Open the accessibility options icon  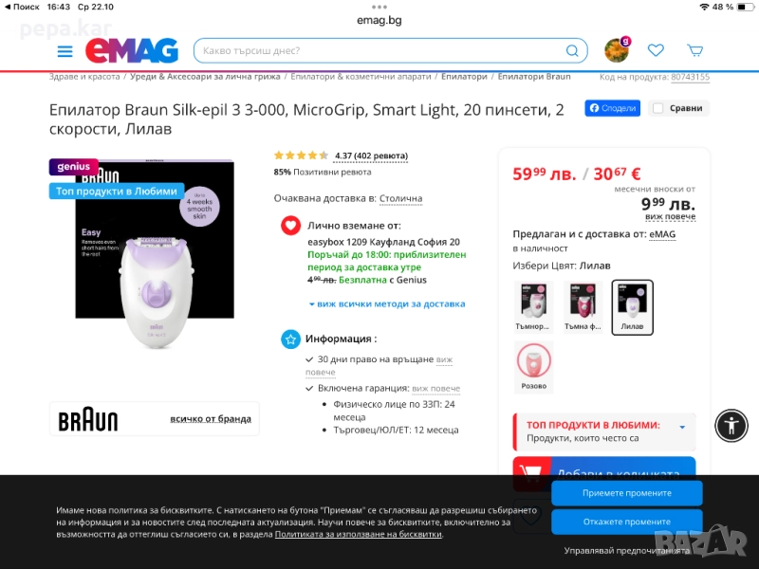[731, 426]
